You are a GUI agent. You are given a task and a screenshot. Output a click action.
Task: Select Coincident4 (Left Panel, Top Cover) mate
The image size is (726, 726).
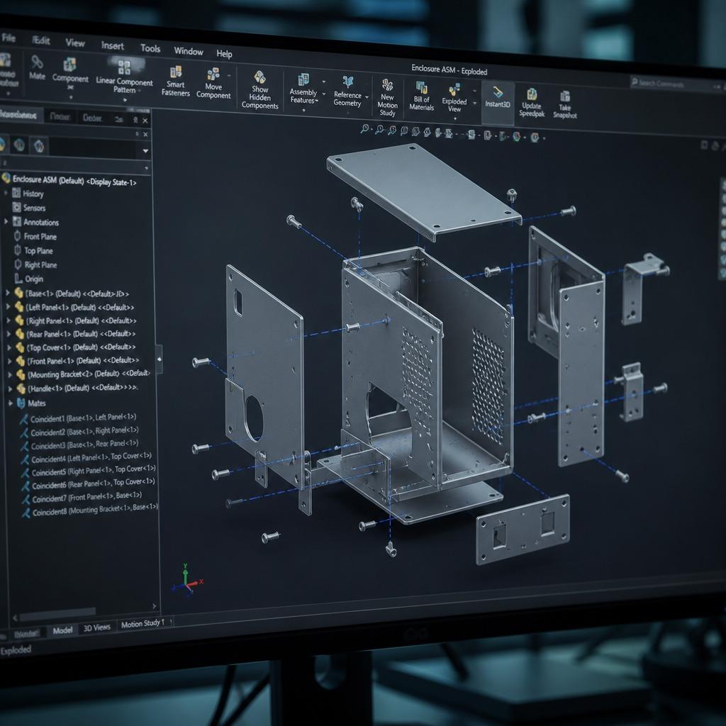tap(86, 459)
